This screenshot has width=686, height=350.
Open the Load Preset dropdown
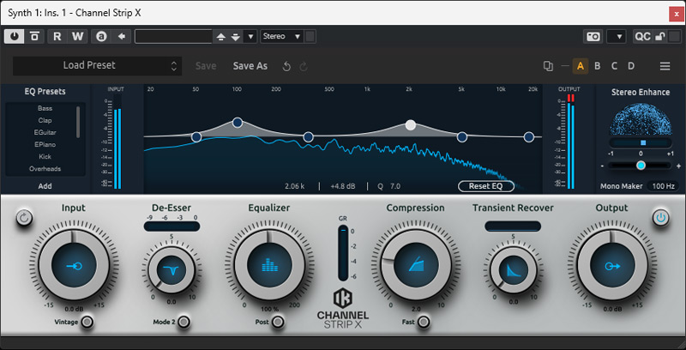click(97, 65)
